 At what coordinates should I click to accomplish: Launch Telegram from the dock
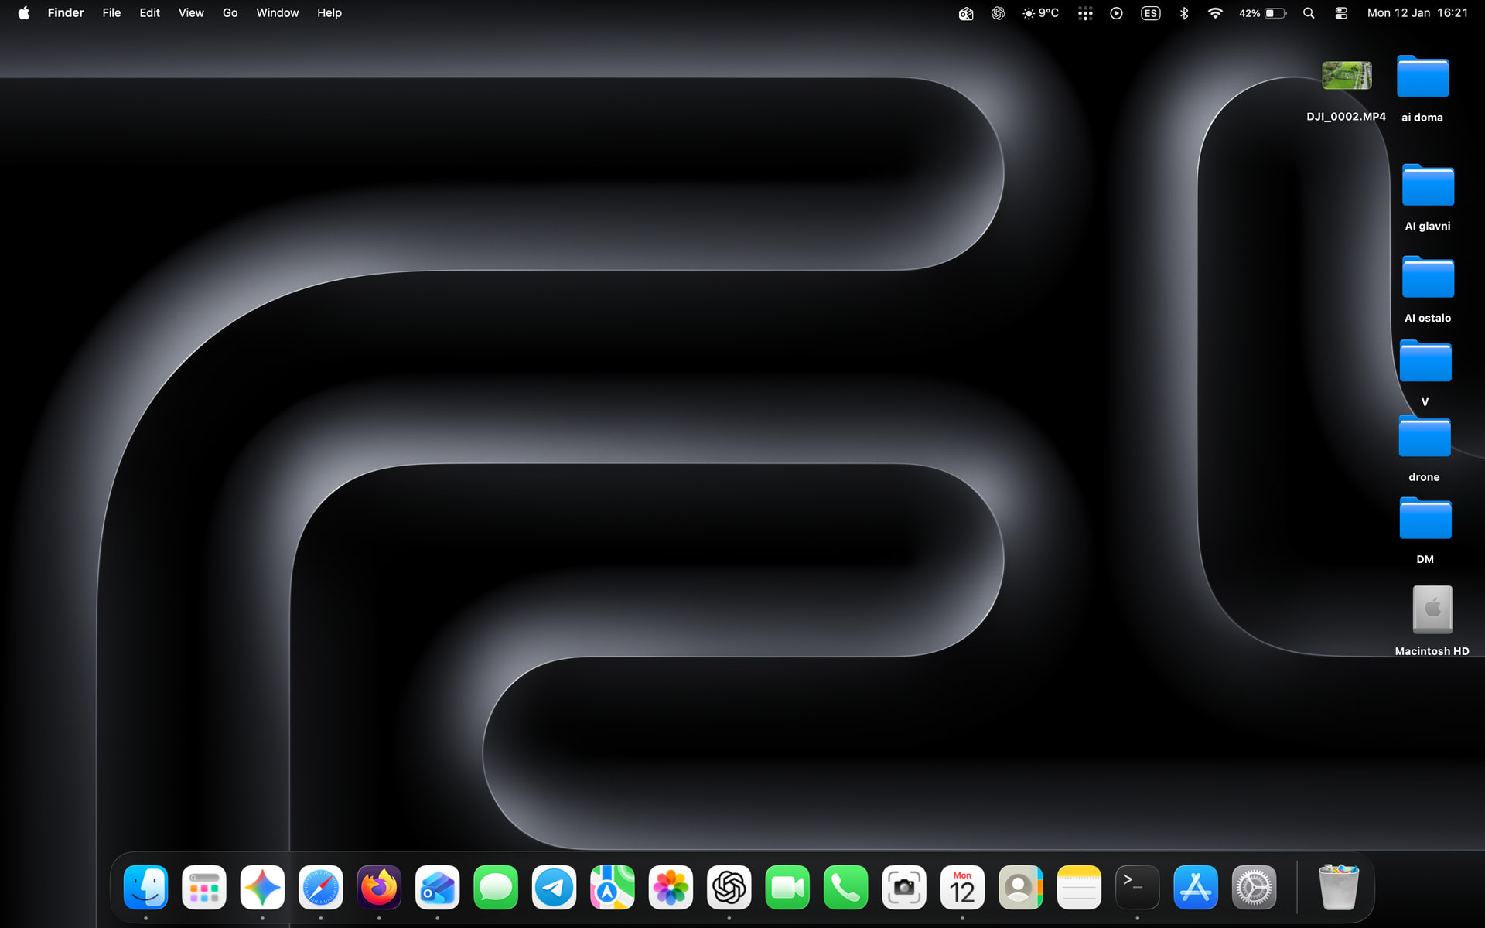[554, 887]
